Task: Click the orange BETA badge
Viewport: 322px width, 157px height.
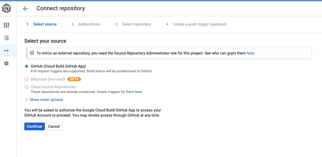Action: [x=74, y=79]
